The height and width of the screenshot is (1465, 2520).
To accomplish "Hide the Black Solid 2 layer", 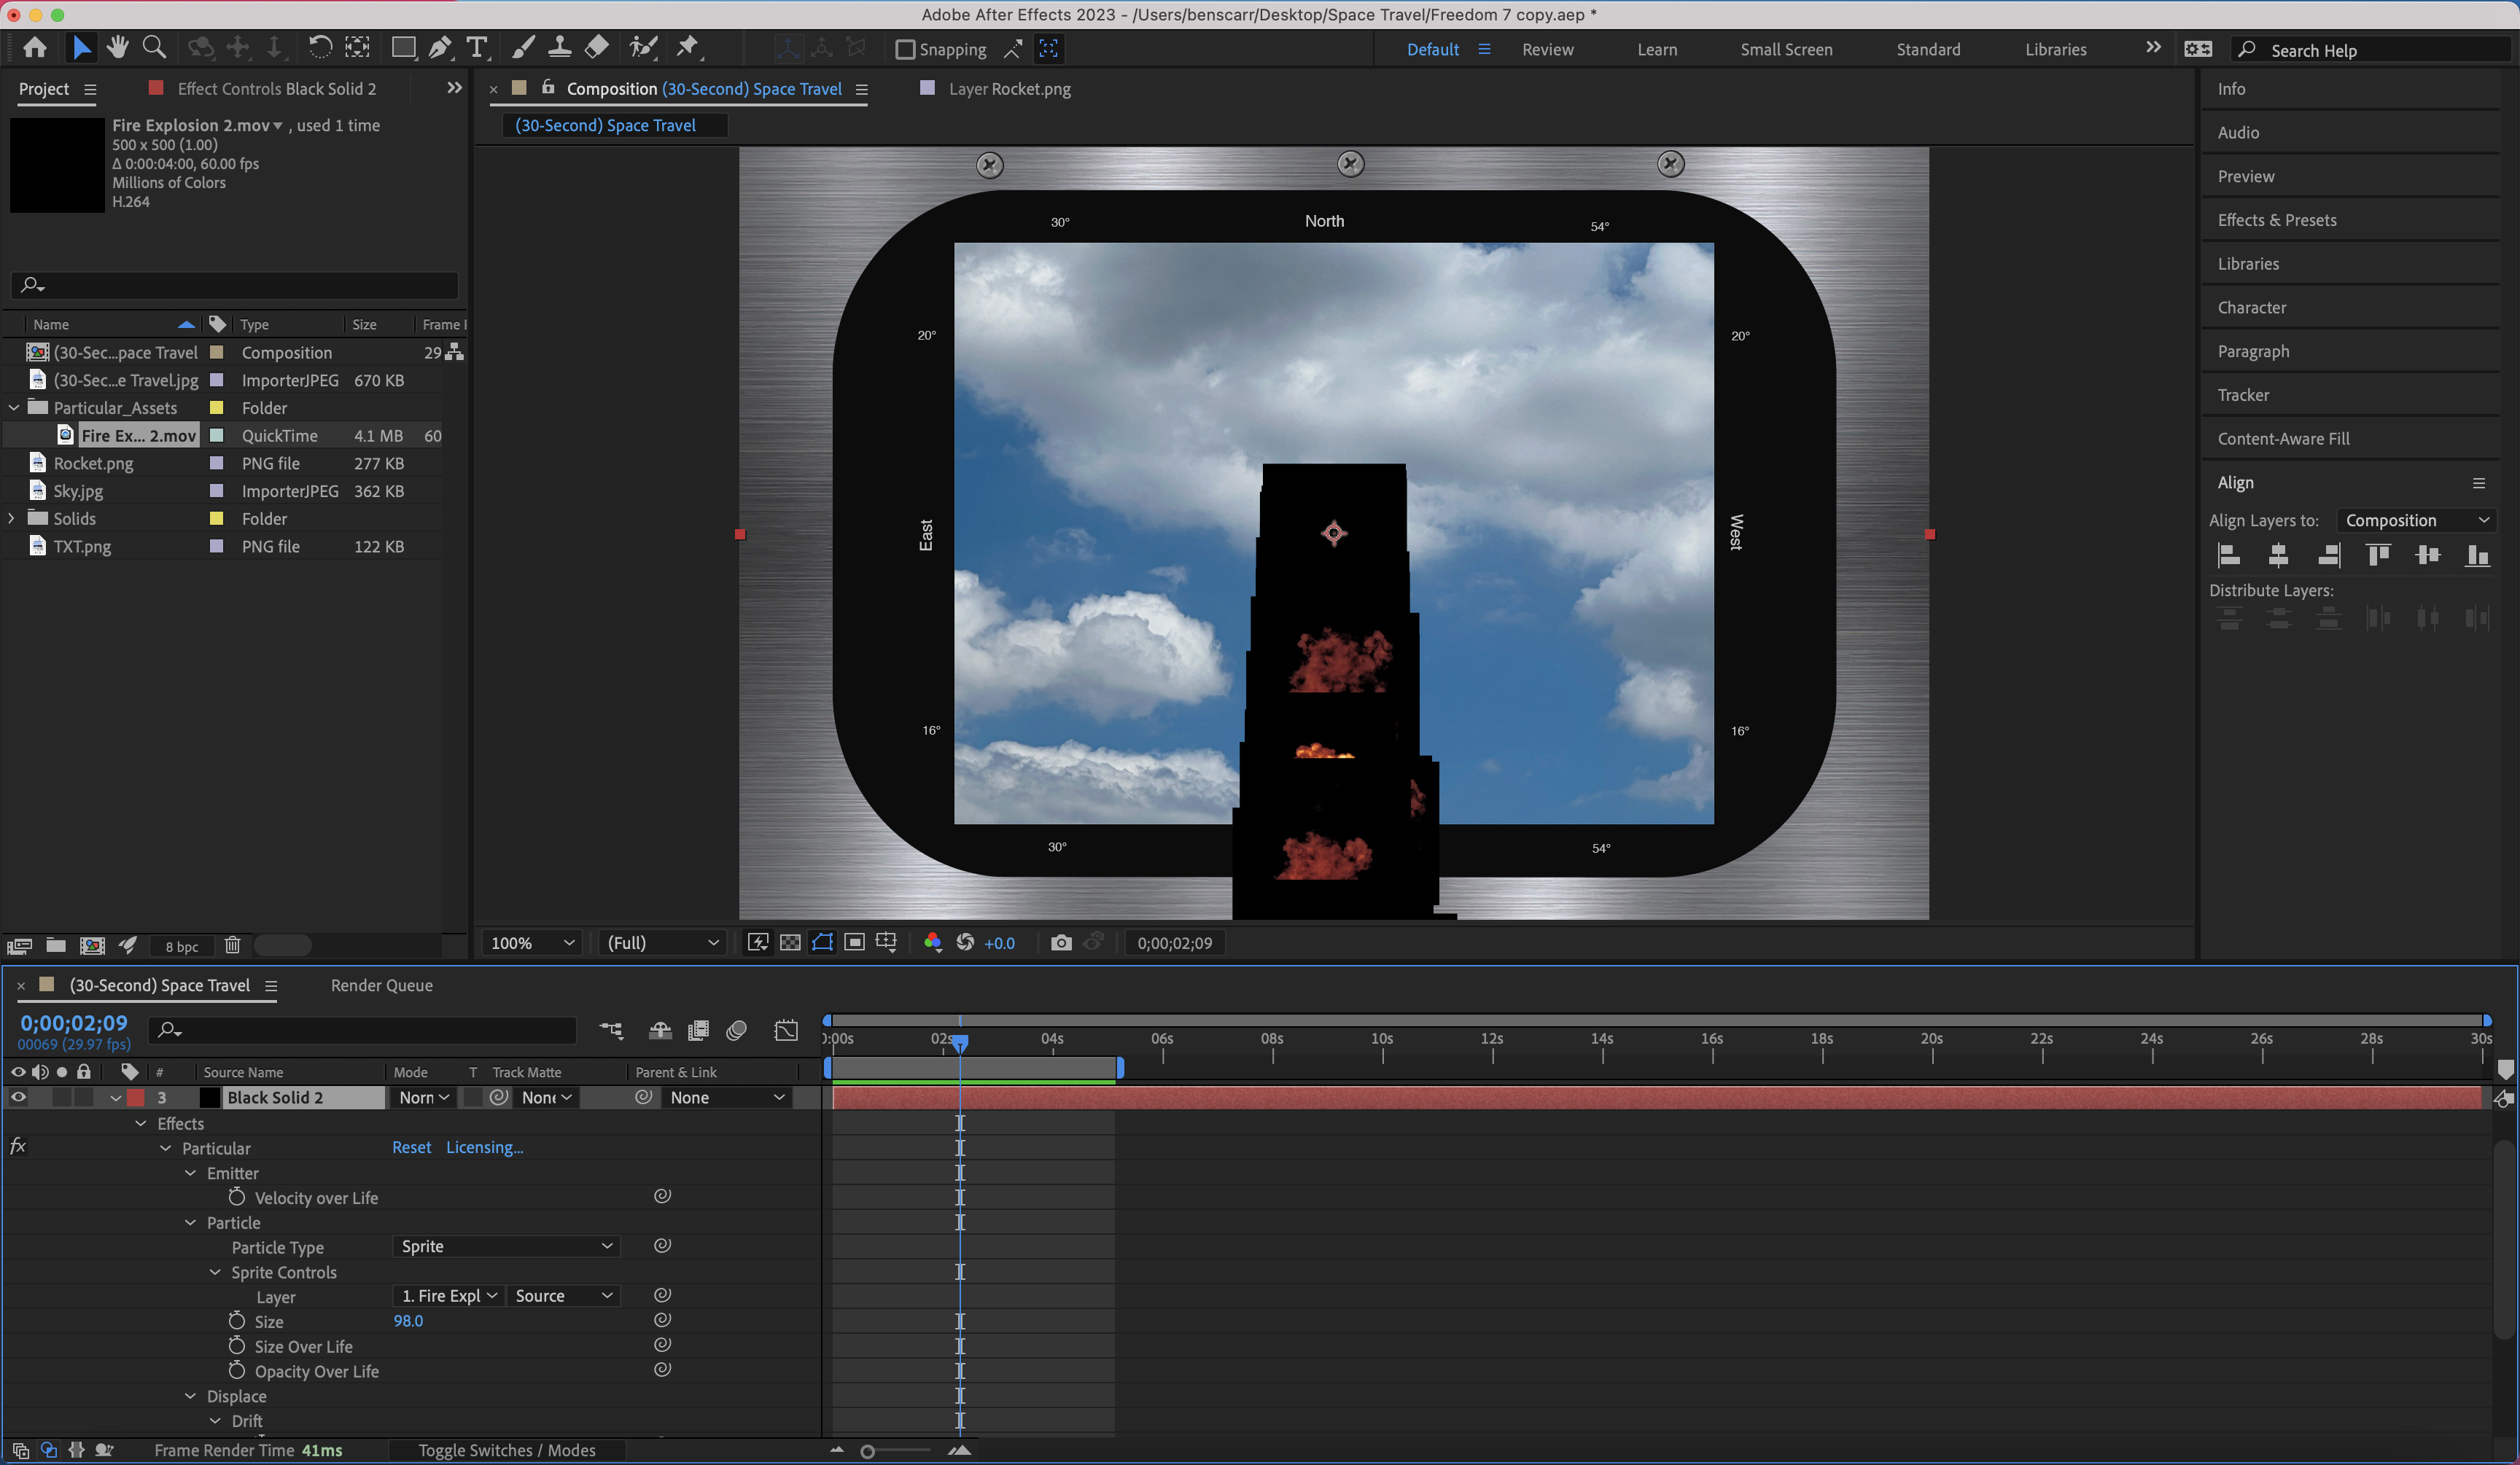I will (18, 1096).
